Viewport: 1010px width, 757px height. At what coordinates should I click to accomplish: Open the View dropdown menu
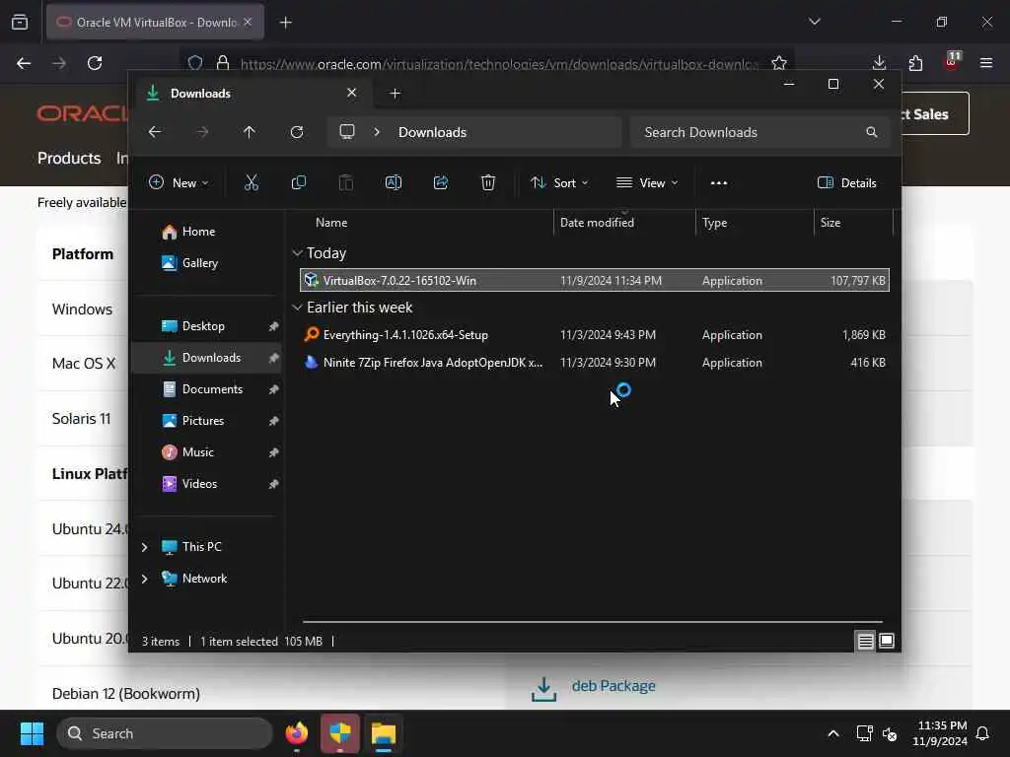tap(647, 182)
